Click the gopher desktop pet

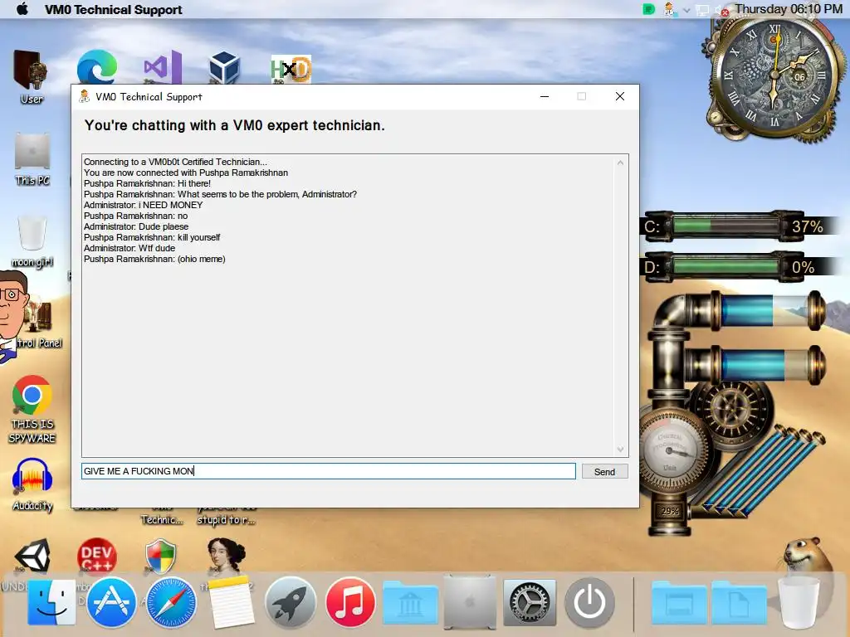click(808, 555)
